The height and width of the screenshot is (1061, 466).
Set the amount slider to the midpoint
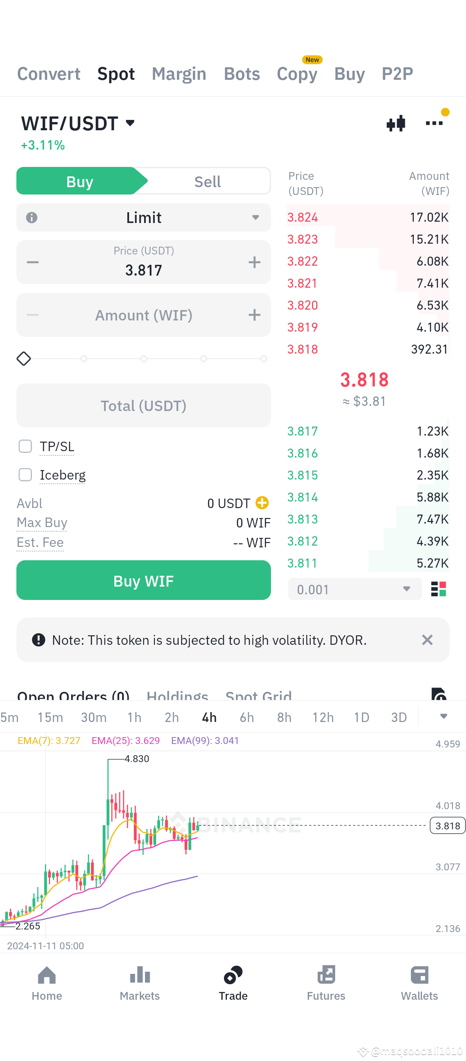[x=144, y=359]
